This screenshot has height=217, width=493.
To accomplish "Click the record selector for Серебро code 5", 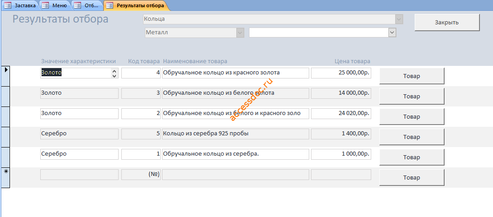I will pos(5,137).
